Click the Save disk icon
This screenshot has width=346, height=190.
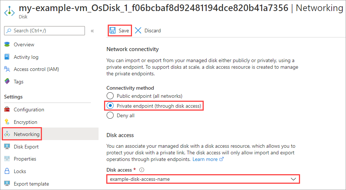pos(113,31)
